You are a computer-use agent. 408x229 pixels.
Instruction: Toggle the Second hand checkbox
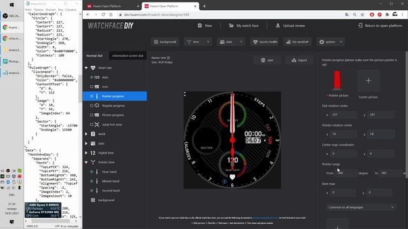[92, 191]
